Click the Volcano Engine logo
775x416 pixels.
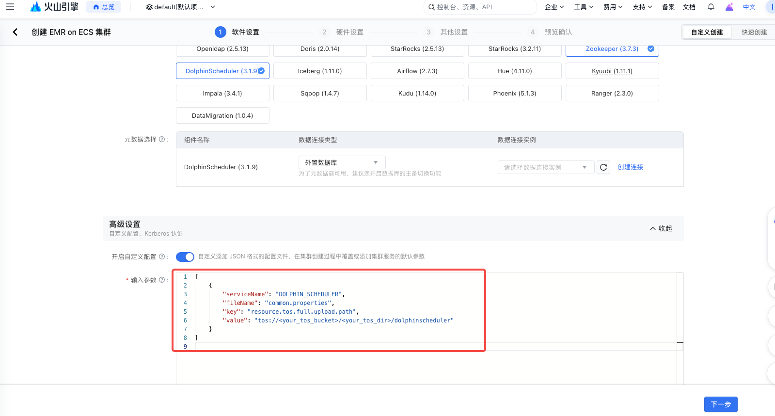point(54,7)
